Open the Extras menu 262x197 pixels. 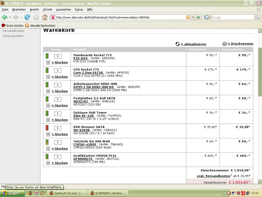(x=79, y=9)
